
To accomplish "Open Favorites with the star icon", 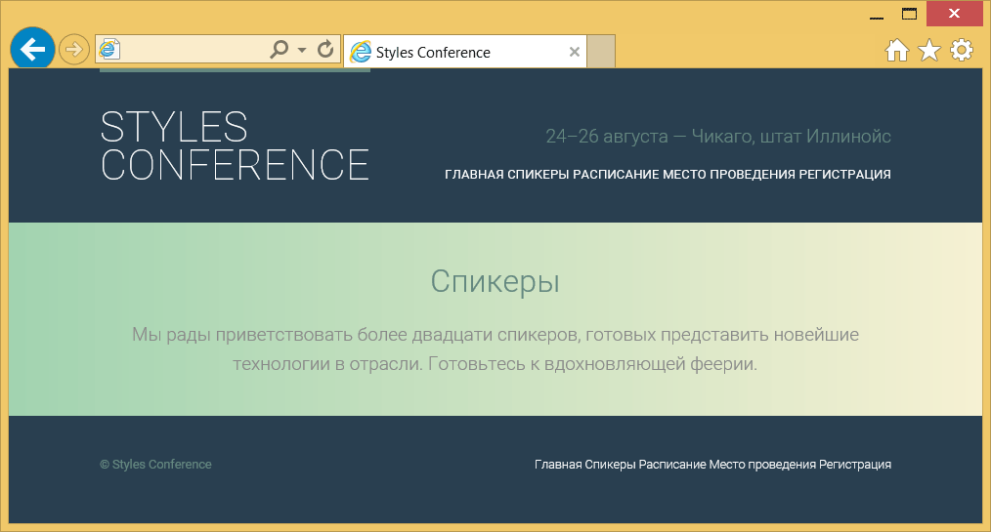I will 928,51.
